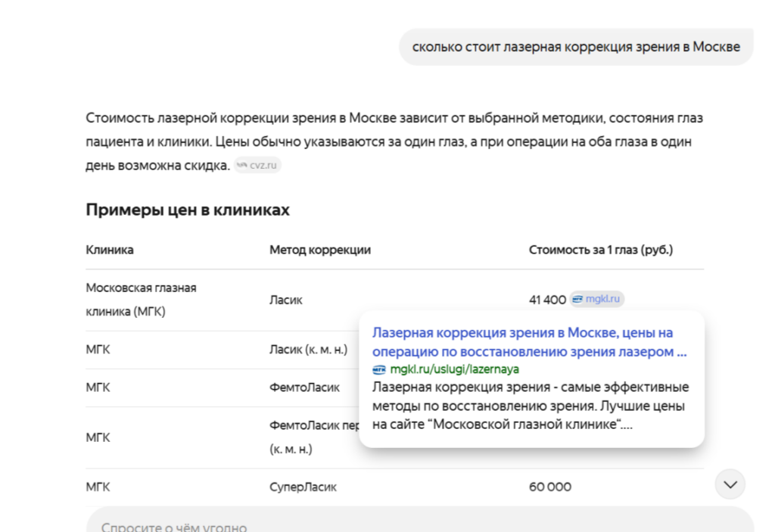
Task: Click the 'Ласик' method in first row
Action: coord(285,300)
